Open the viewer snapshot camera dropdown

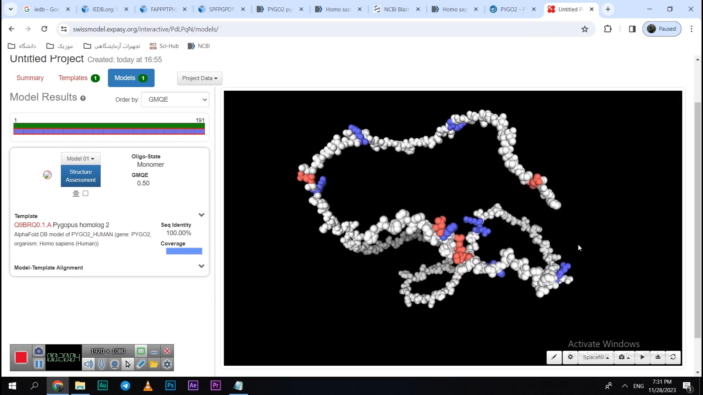tap(624, 357)
